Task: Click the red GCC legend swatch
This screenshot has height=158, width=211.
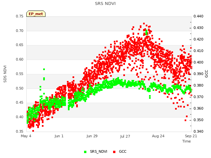Action: [x=114, y=152]
